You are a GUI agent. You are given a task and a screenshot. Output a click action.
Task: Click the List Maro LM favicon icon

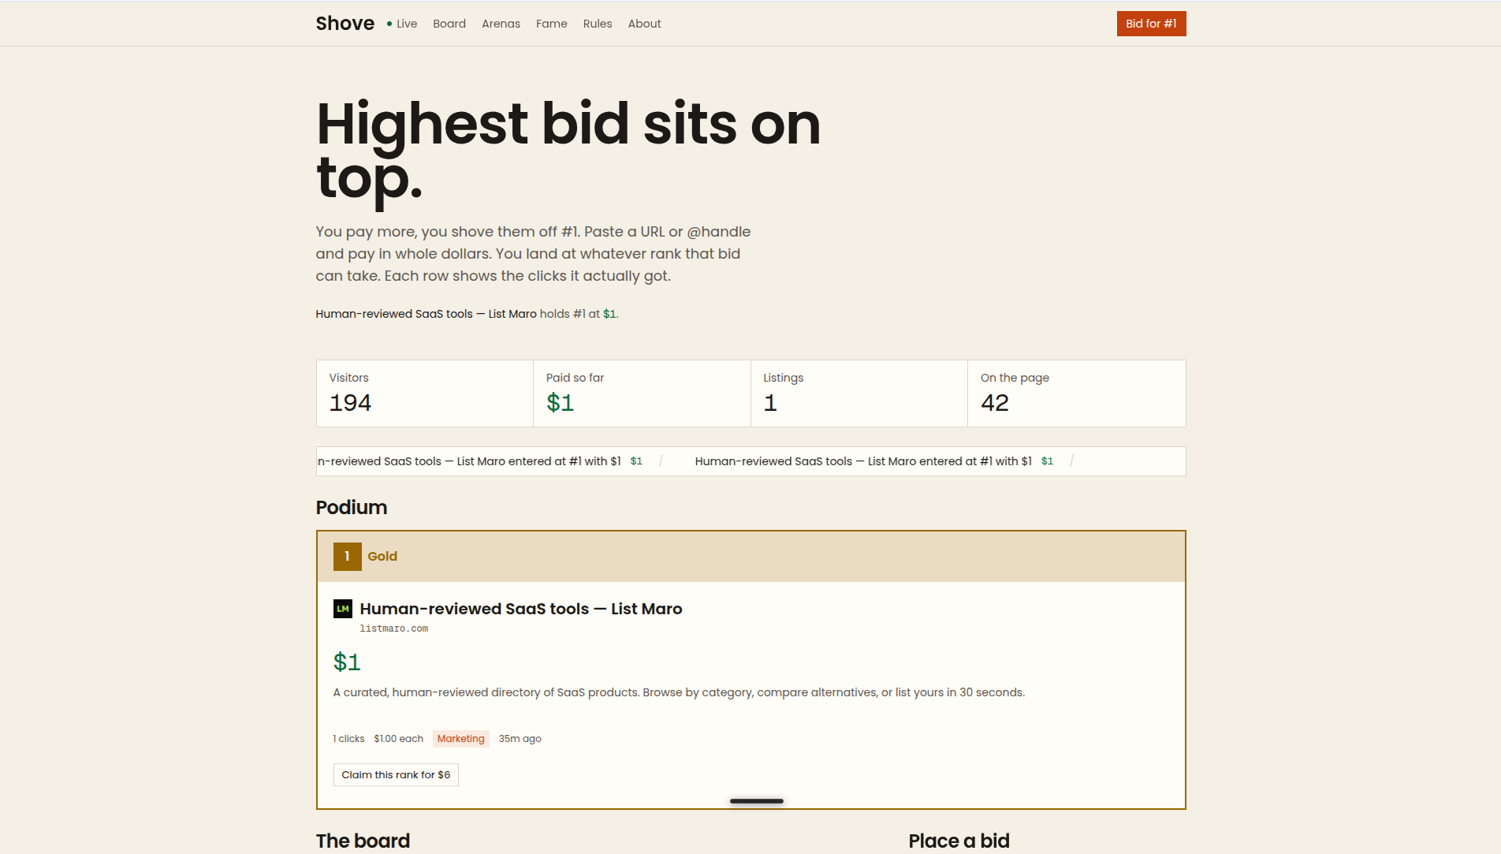(343, 609)
